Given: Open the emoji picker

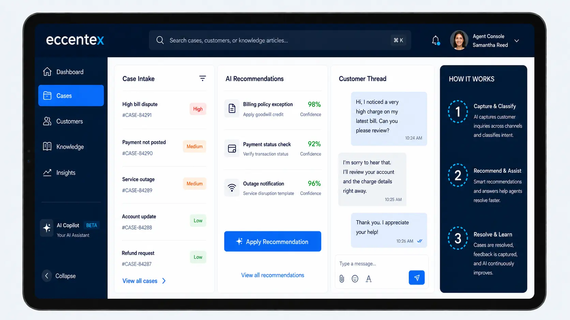Looking at the screenshot, I should [x=355, y=279].
